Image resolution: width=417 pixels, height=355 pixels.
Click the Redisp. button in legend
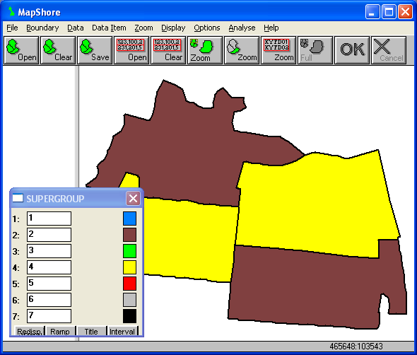29,331
